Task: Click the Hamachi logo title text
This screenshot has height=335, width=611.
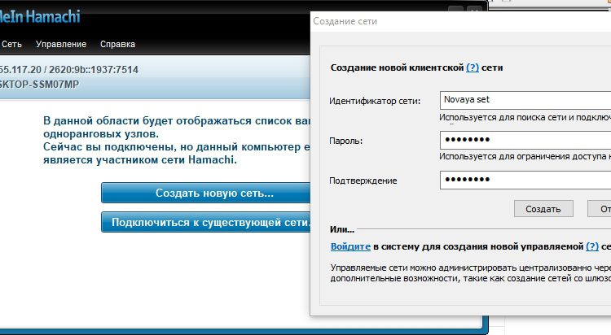Action: tap(40, 16)
